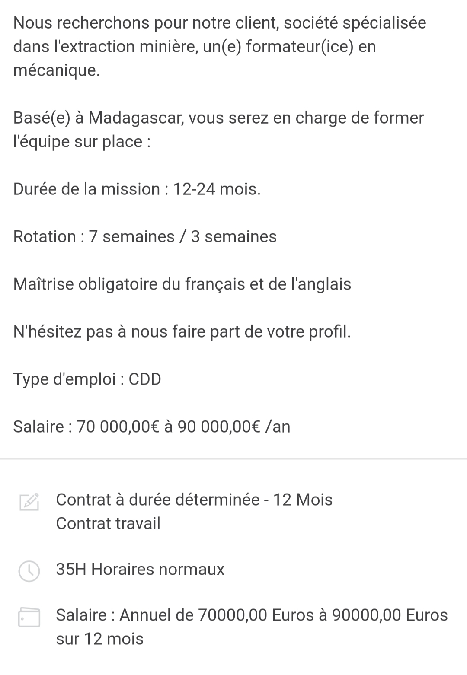The height and width of the screenshot is (675, 467).
Task: Tap the 'Contrat travail' label
Action: [108, 523]
